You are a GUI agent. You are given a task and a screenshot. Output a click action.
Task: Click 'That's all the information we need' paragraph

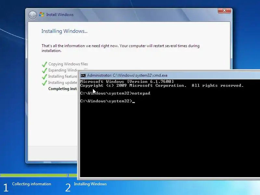(x=120, y=48)
